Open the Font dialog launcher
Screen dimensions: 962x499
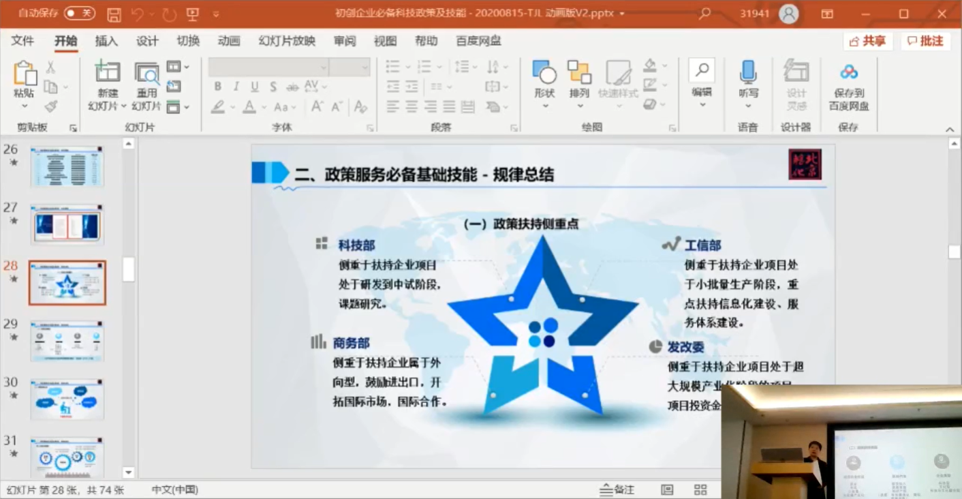[370, 127]
